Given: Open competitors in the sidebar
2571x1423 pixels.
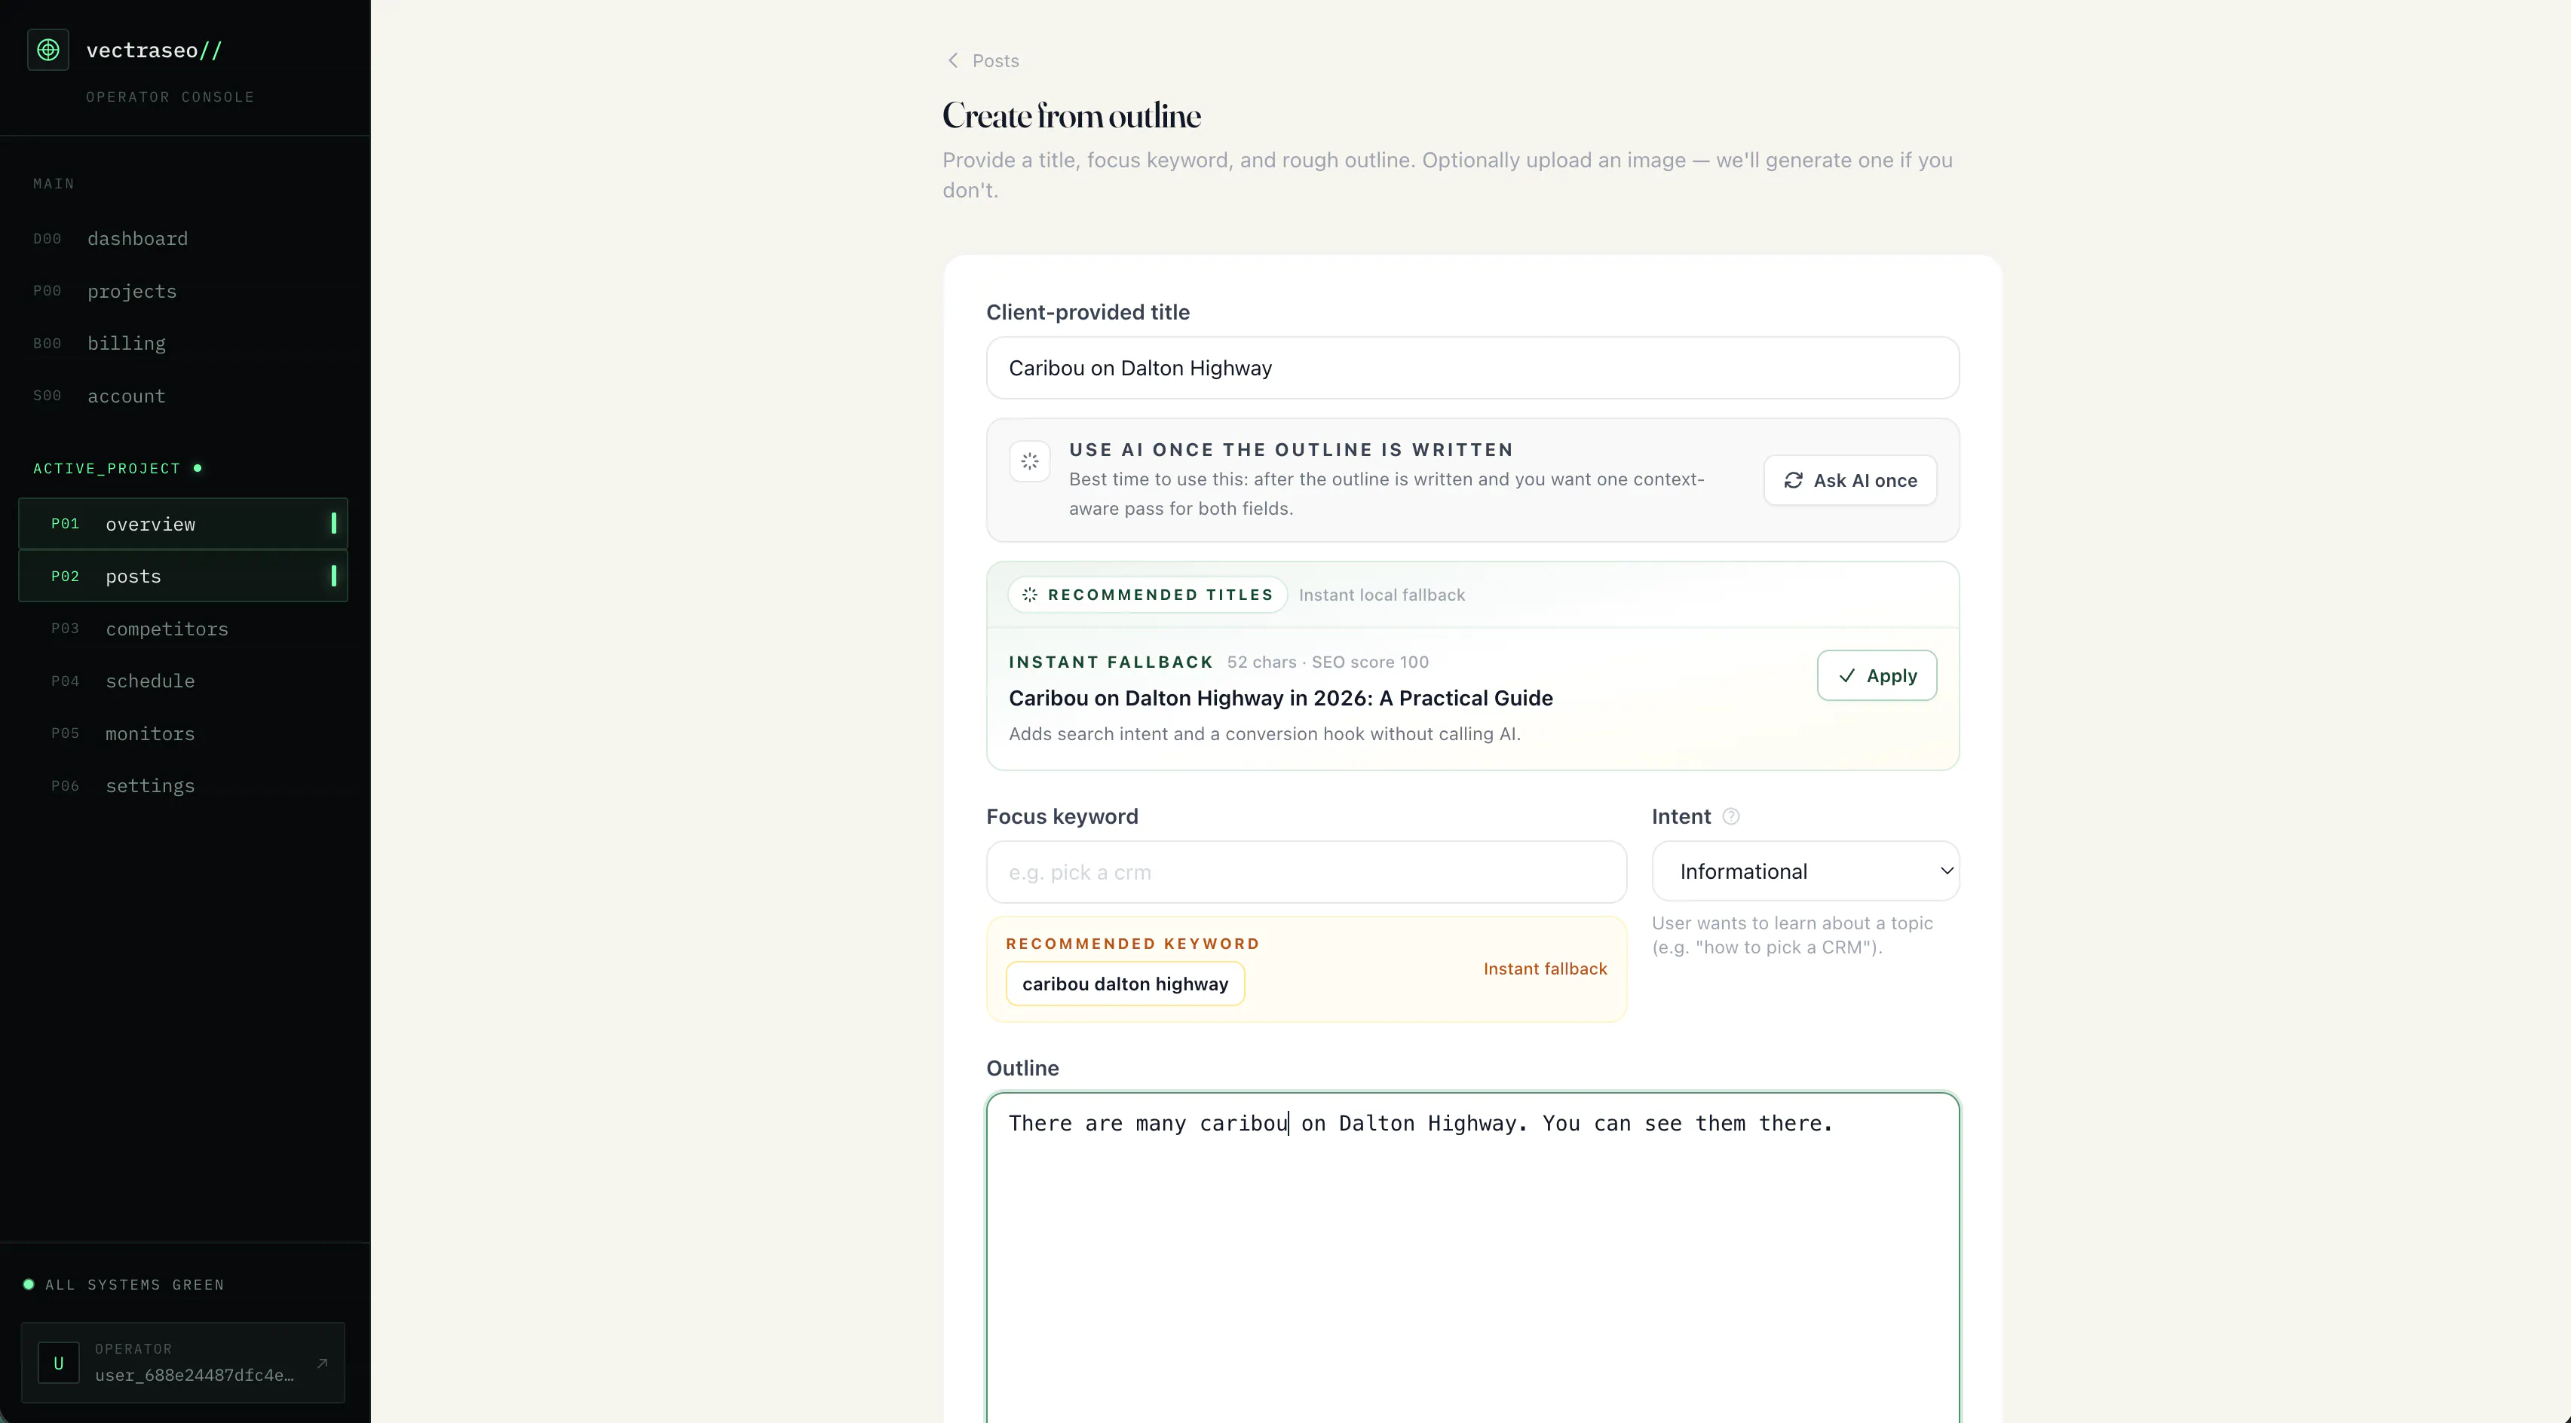Looking at the screenshot, I should coord(182,629).
